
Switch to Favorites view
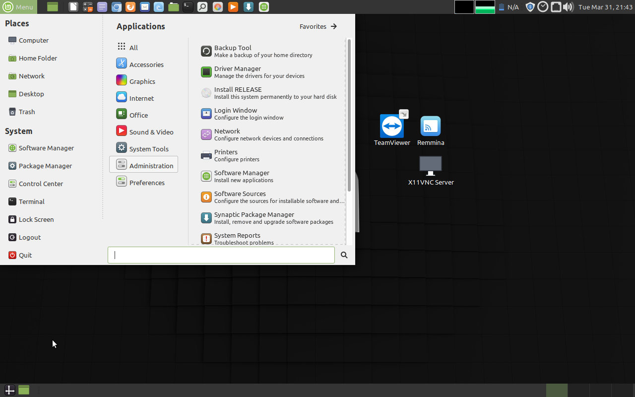pos(318,26)
